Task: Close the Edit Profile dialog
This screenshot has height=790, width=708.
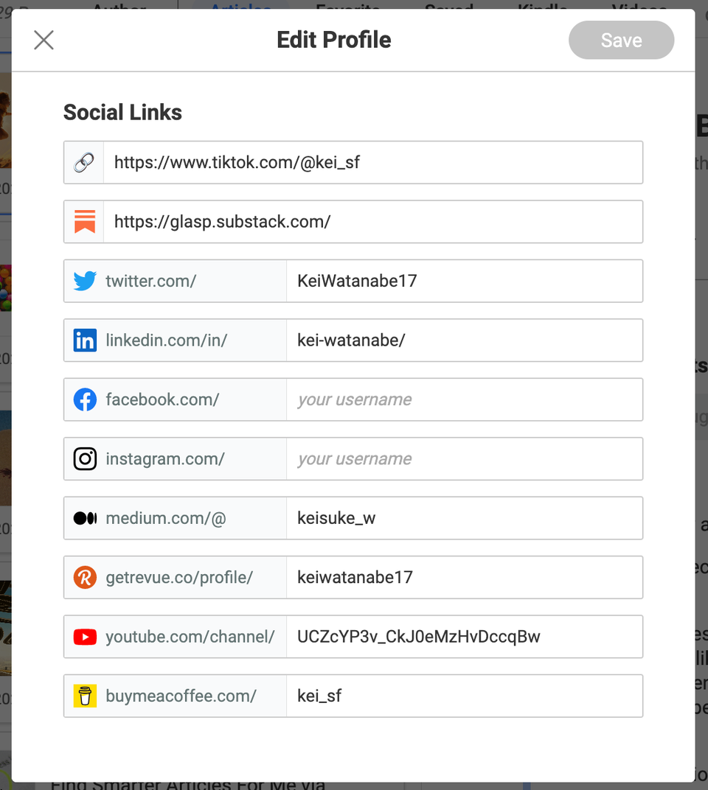Action: click(44, 41)
